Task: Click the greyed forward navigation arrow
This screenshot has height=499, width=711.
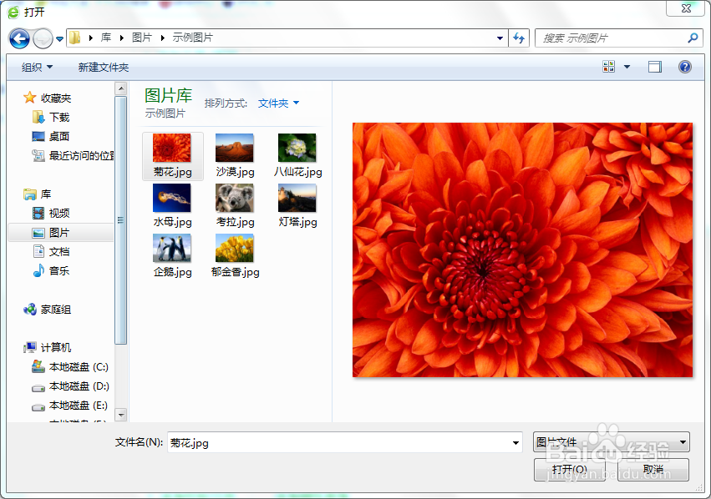Action: (x=43, y=38)
